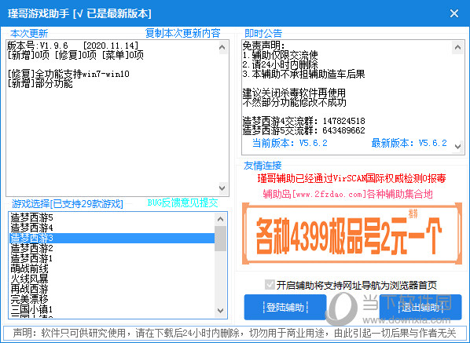Screen dimensions: 470x343
Task: Click the 退出辅助 button
Action: coord(420,307)
